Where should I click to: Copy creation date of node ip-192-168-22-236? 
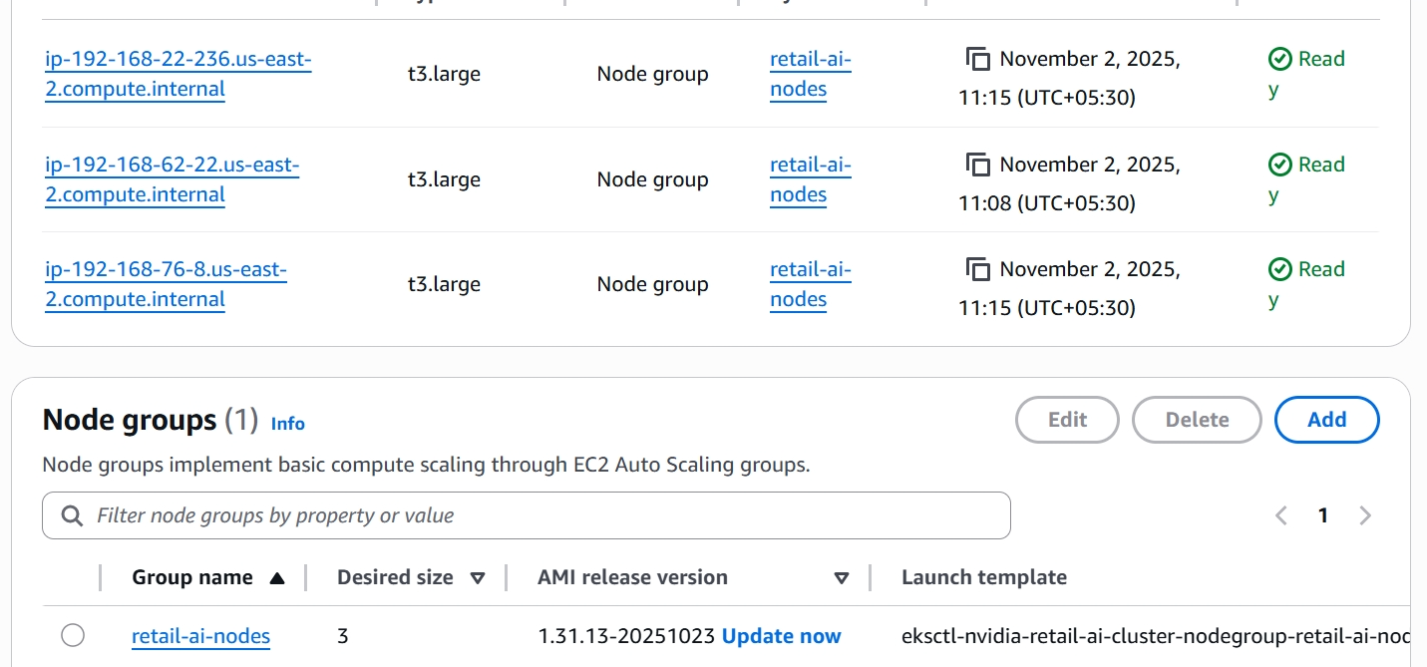tap(978, 60)
